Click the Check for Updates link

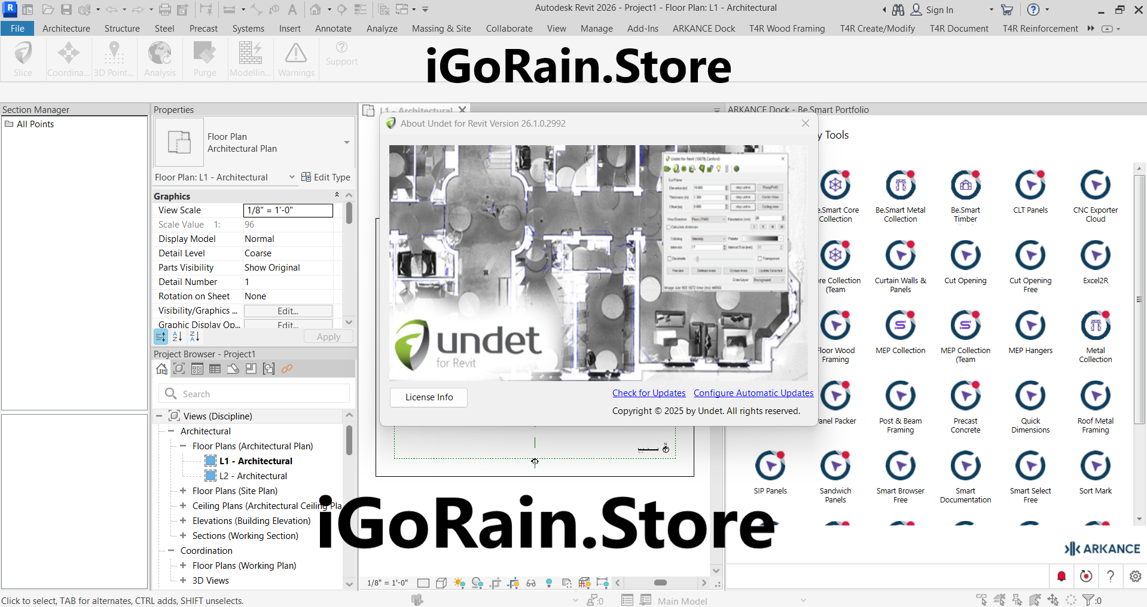[x=648, y=393]
